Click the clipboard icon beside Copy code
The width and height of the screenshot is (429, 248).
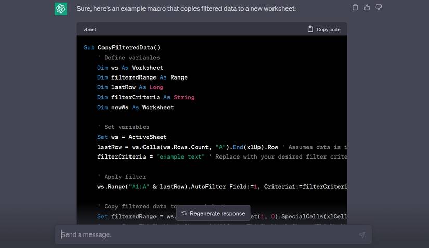tap(310, 29)
